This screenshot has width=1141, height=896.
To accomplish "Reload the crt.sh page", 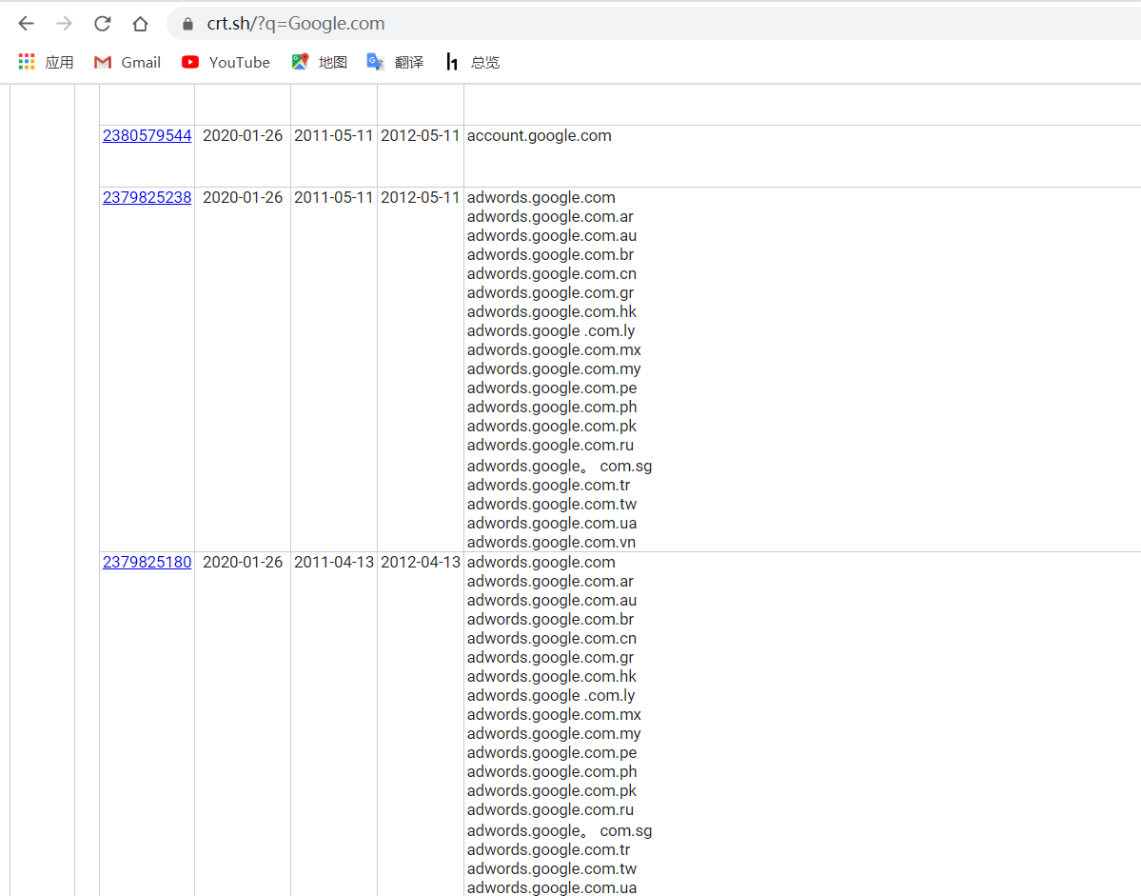I will tap(102, 23).
